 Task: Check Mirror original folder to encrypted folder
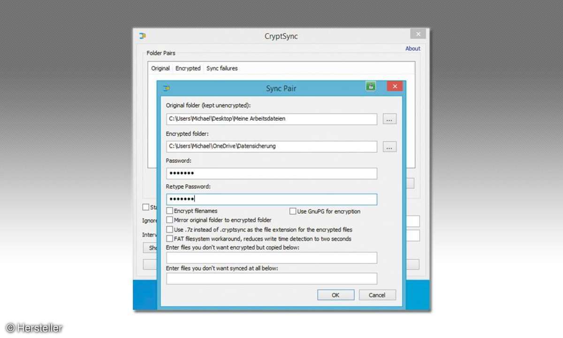[x=170, y=220]
